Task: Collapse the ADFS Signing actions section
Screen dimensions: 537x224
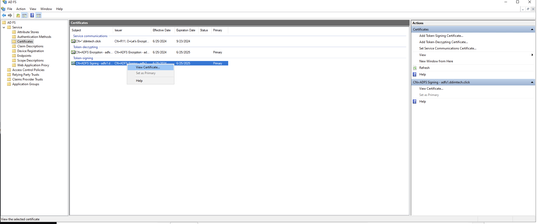Action: pyautogui.click(x=532, y=82)
